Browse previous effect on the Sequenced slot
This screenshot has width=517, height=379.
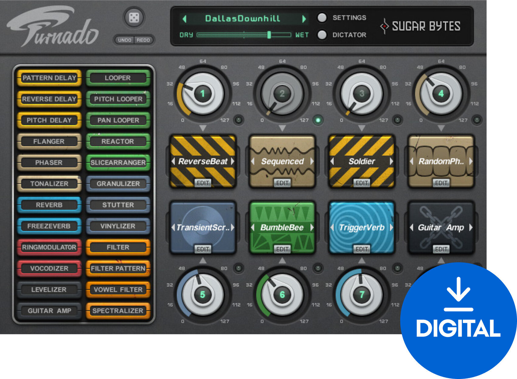tap(253, 162)
